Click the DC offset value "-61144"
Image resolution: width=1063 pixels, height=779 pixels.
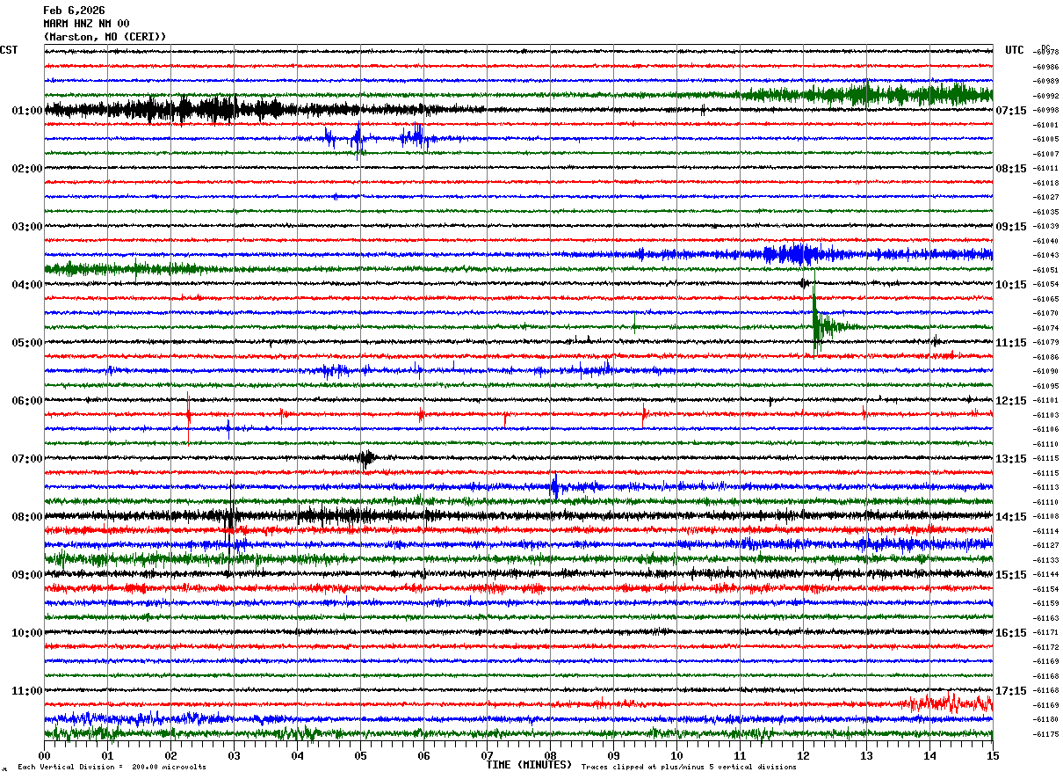pos(1046,574)
